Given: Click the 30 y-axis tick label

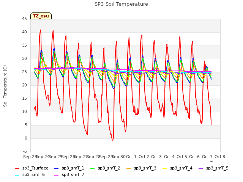Looking at the screenshot, I should tap(24, 58).
